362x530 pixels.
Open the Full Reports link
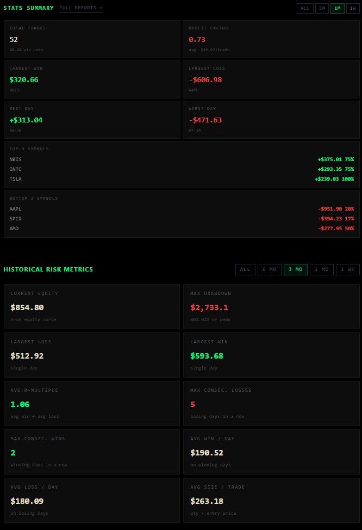coord(80,8)
